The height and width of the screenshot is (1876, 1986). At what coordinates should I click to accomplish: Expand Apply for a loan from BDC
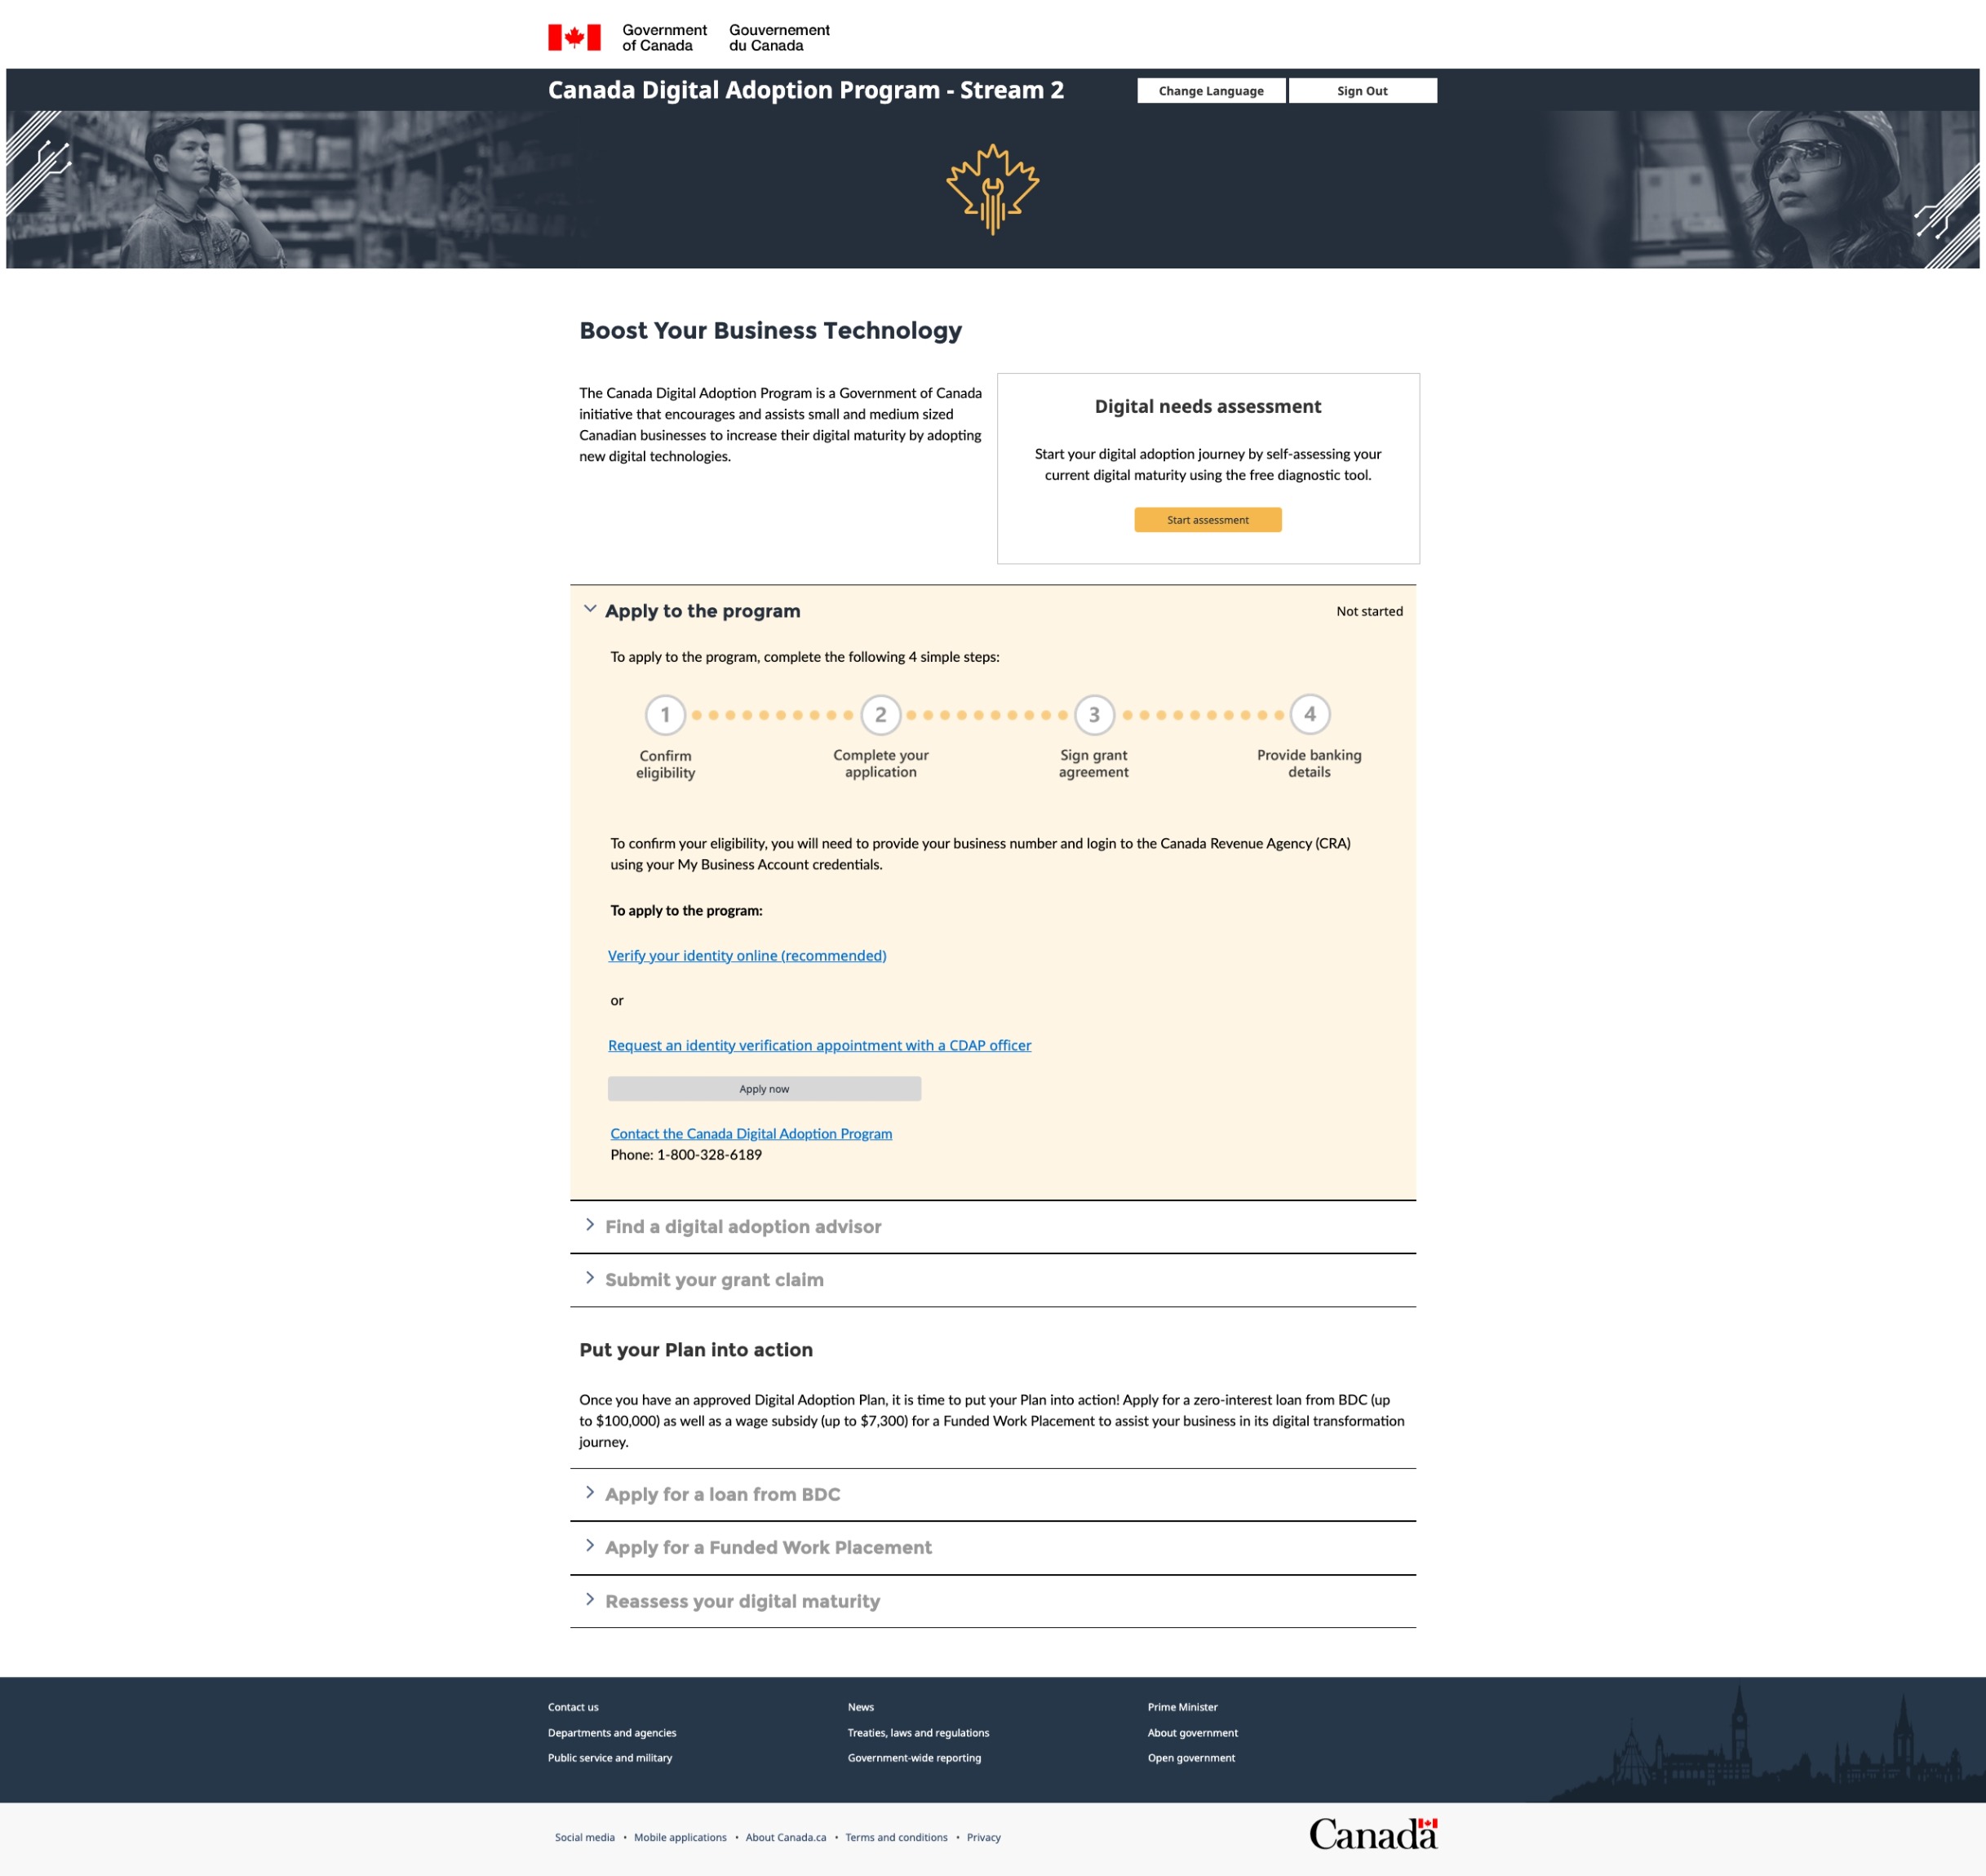pos(721,1494)
